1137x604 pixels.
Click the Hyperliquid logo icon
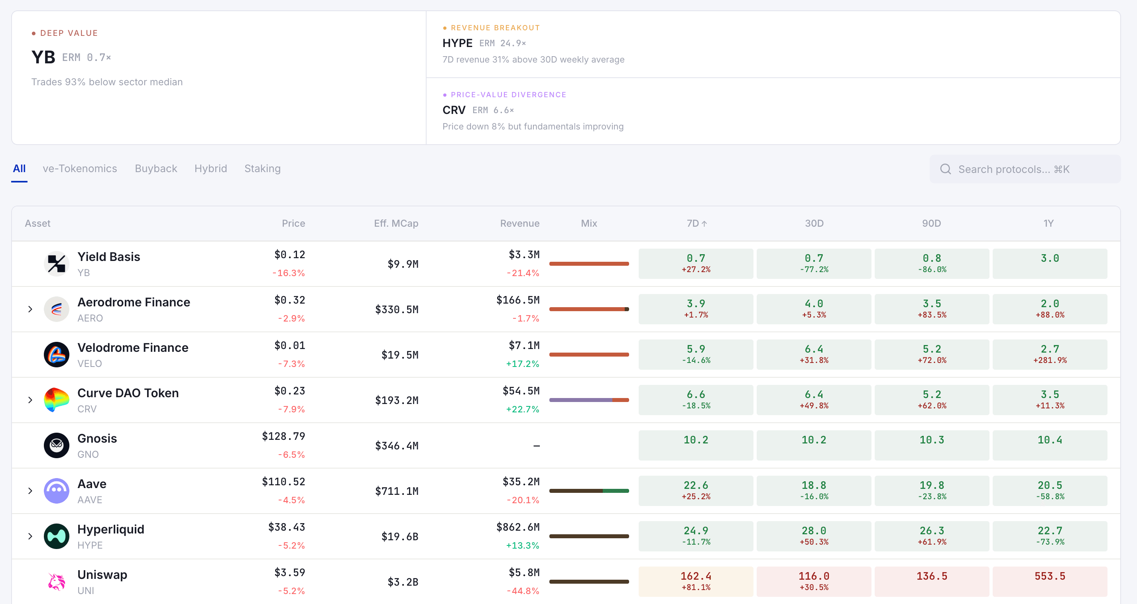57,536
